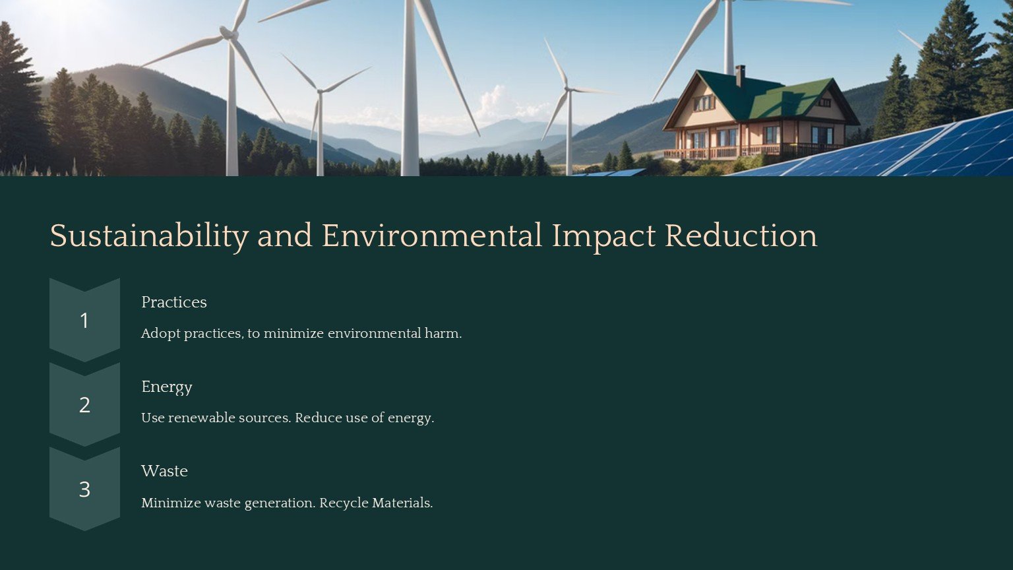This screenshot has height=570, width=1013.
Task: Select the chevron shape numbered 3
Action: (x=84, y=489)
